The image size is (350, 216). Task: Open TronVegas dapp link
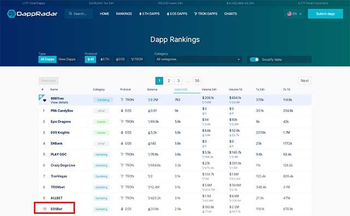(59, 176)
